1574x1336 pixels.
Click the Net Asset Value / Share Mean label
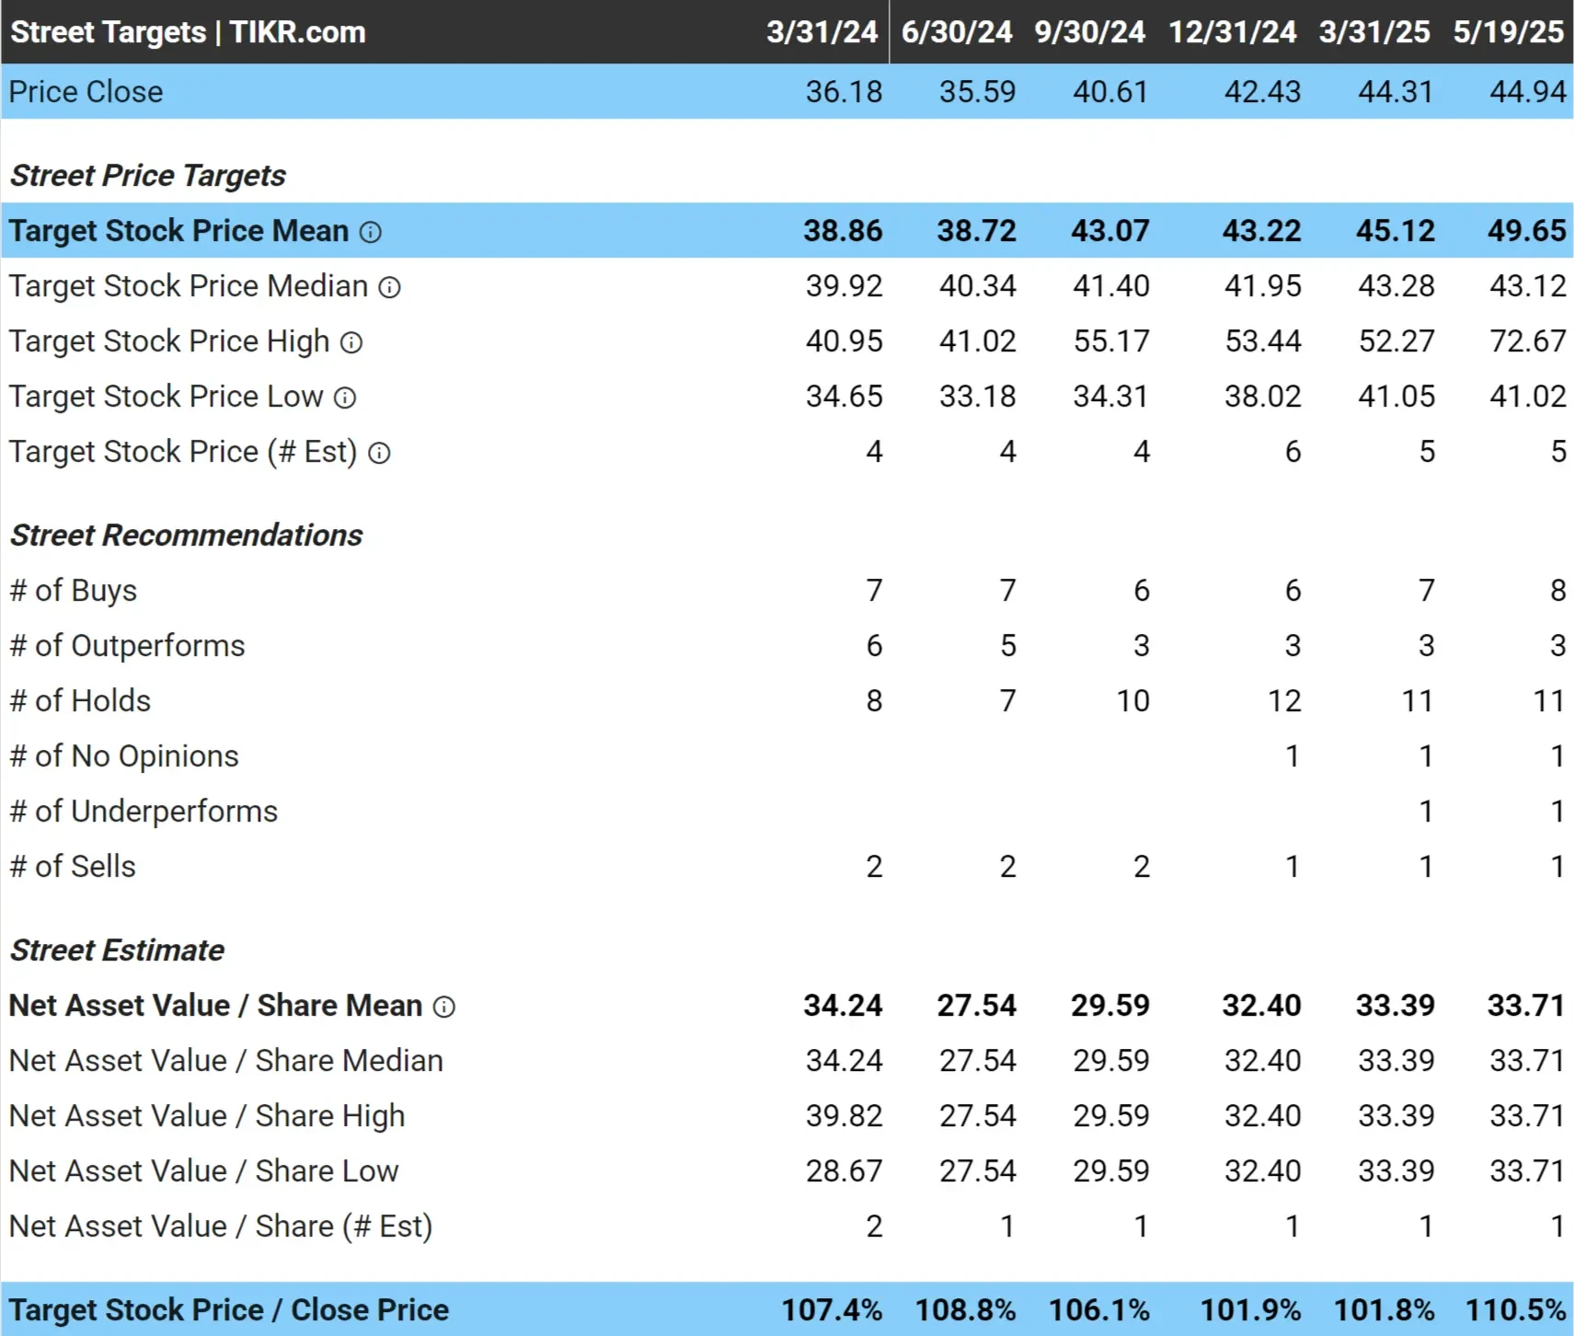(216, 1006)
